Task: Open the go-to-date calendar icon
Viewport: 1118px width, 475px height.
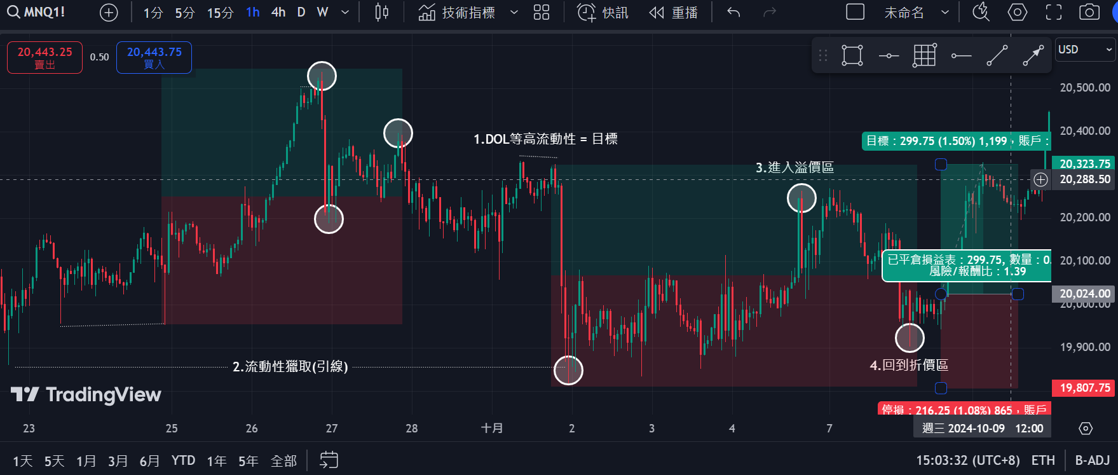Action: click(x=329, y=460)
